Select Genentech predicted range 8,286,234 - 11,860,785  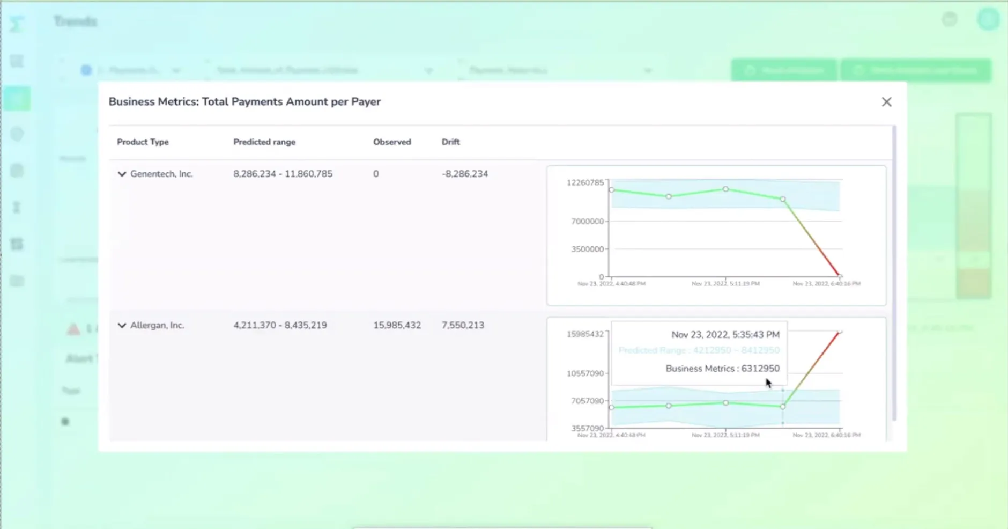tap(283, 174)
